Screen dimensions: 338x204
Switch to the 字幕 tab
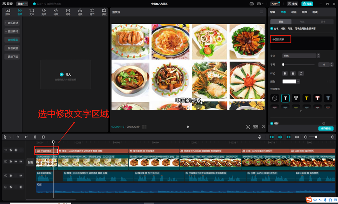[x=273, y=12]
